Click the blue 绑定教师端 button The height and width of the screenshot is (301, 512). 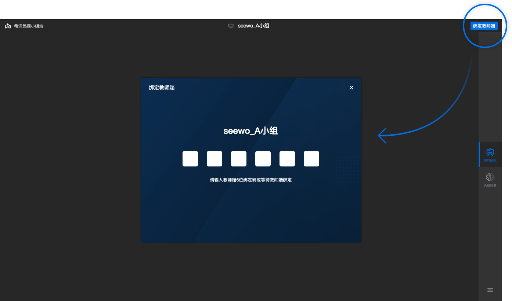[484, 26]
